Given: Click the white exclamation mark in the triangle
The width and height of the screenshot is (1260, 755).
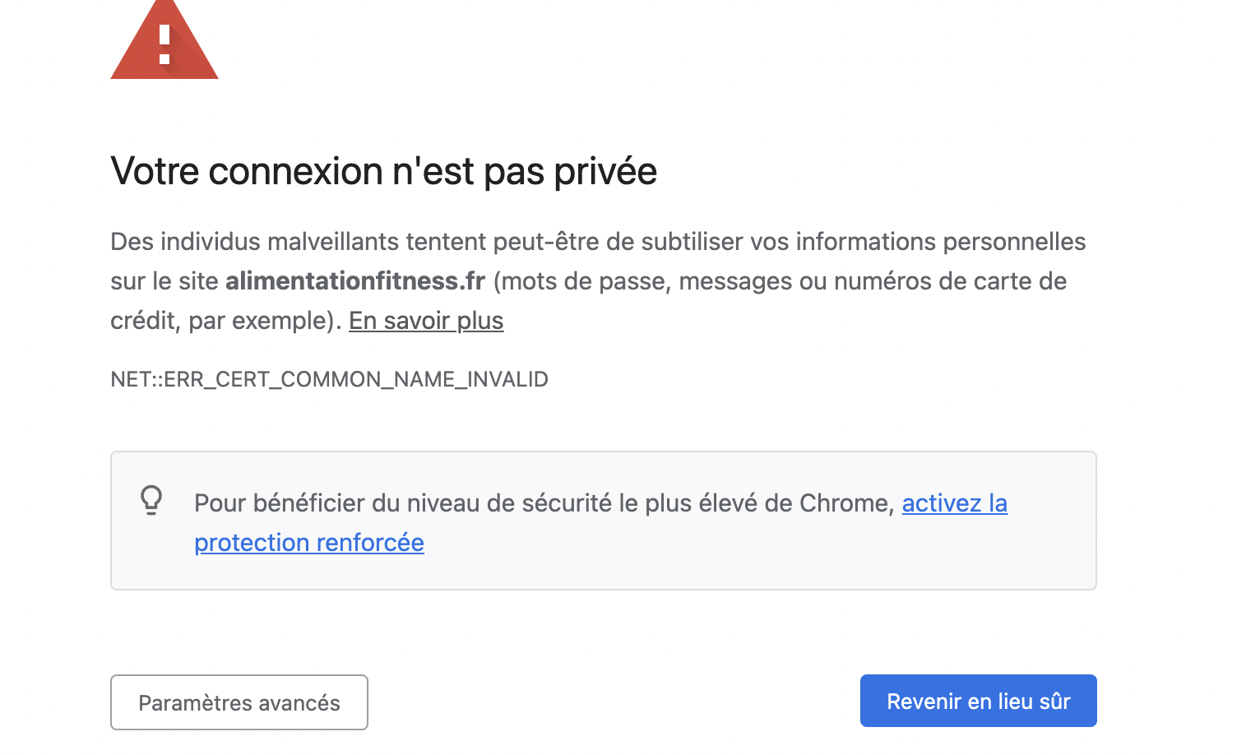Looking at the screenshot, I should point(164,44).
